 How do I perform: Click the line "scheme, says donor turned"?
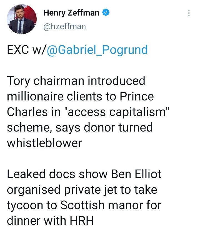(80, 128)
